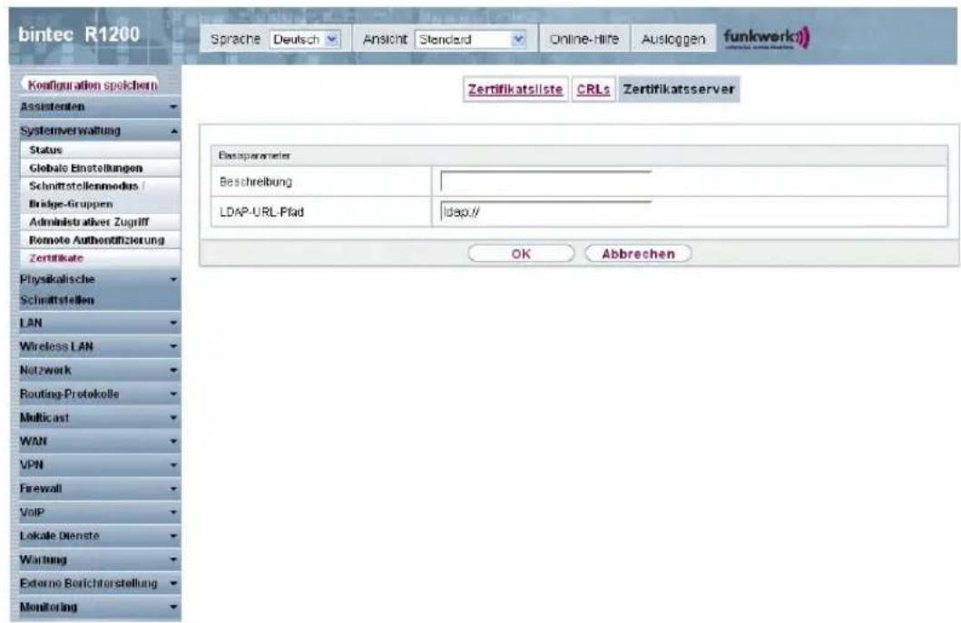The width and height of the screenshot is (961, 623).
Task: Click the LDAP-URL-Pfad label
Action: (x=261, y=212)
